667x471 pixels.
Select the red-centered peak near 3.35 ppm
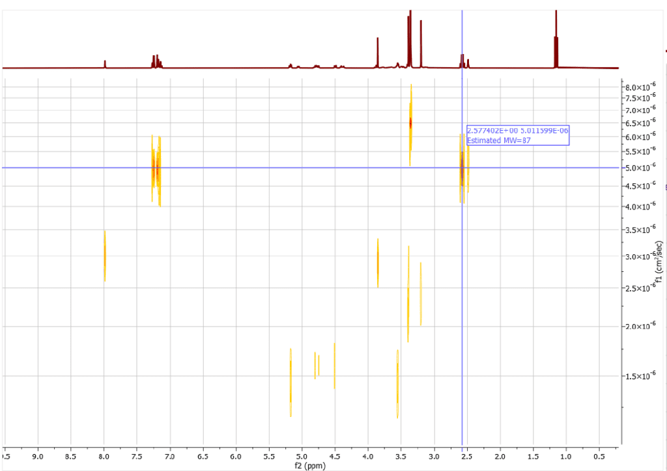[x=410, y=123]
